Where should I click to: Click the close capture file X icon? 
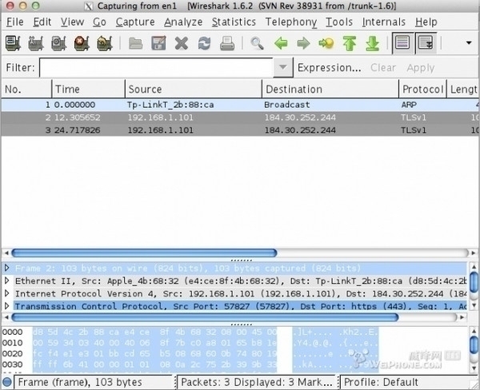pos(182,42)
